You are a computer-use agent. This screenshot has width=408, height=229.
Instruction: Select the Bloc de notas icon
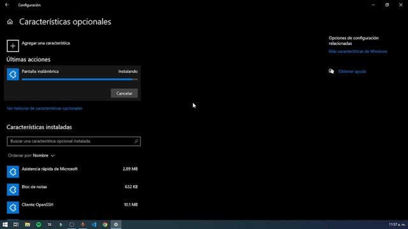coord(13,190)
